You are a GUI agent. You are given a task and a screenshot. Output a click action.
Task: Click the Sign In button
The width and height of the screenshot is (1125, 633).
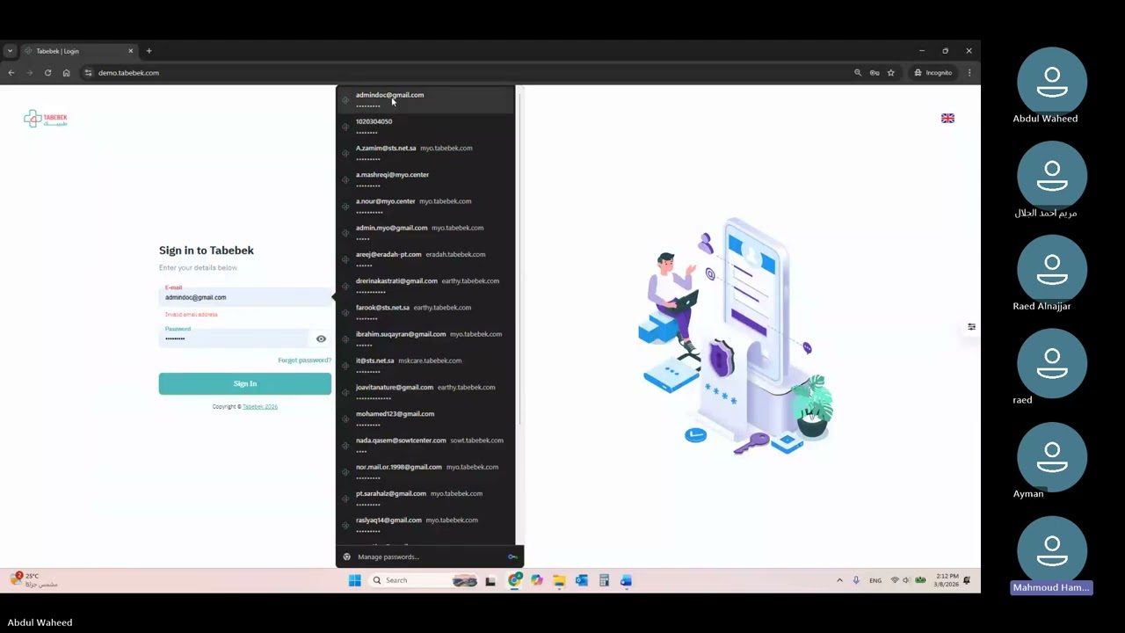coord(245,383)
